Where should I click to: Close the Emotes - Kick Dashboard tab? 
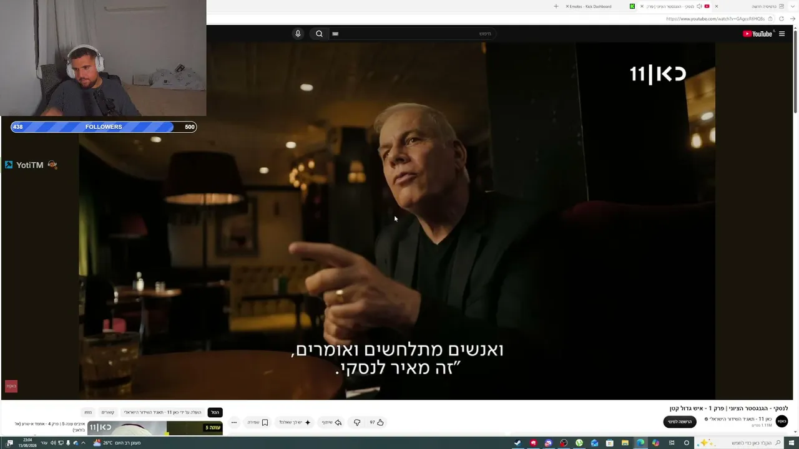pos(568,6)
